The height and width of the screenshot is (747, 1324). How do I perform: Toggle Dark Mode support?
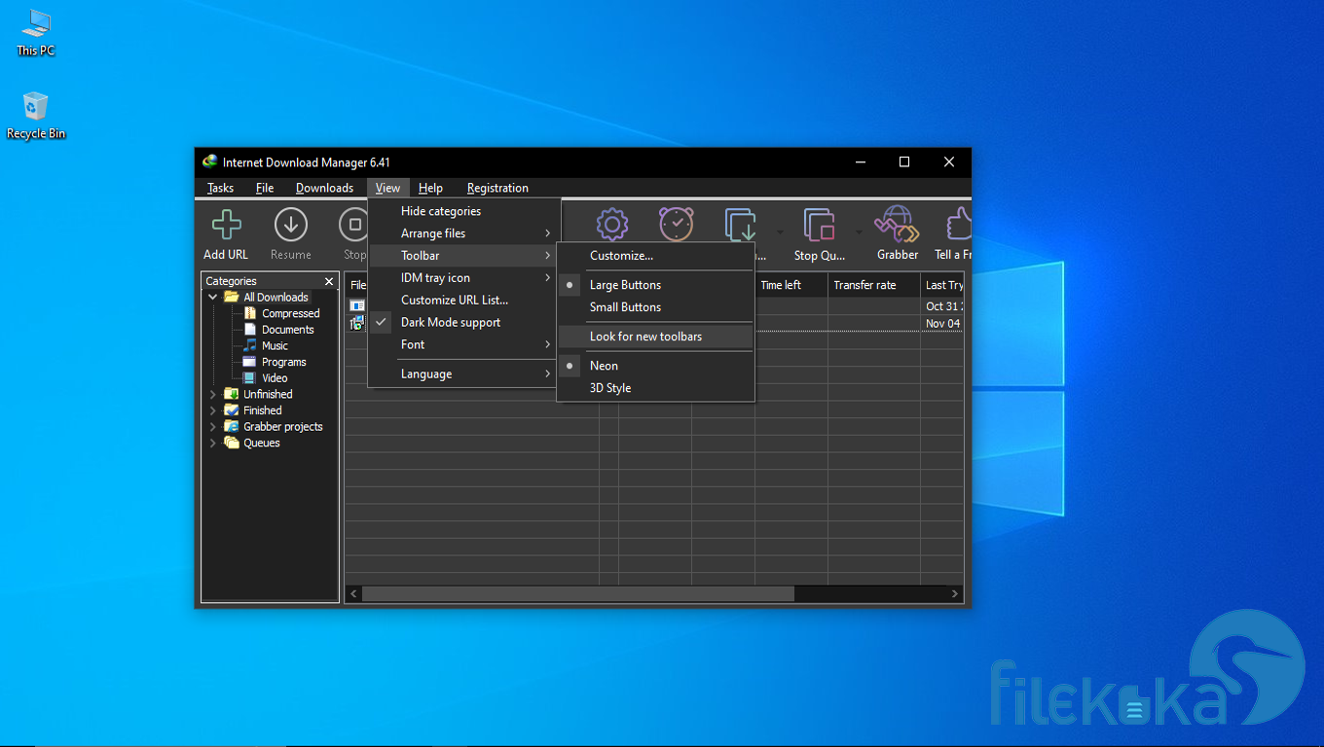[463, 322]
